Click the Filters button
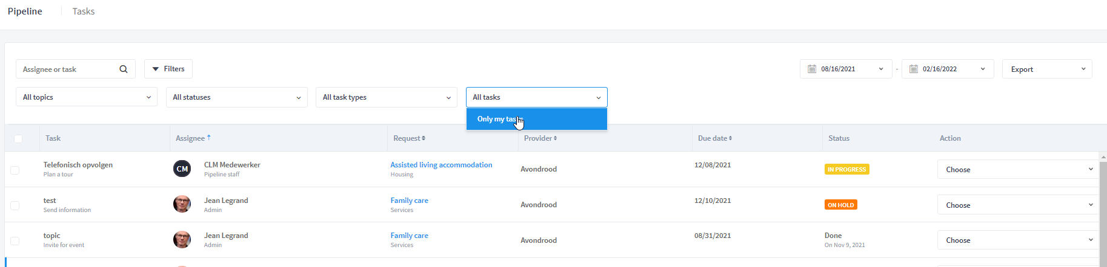The width and height of the screenshot is (1107, 267). point(168,69)
